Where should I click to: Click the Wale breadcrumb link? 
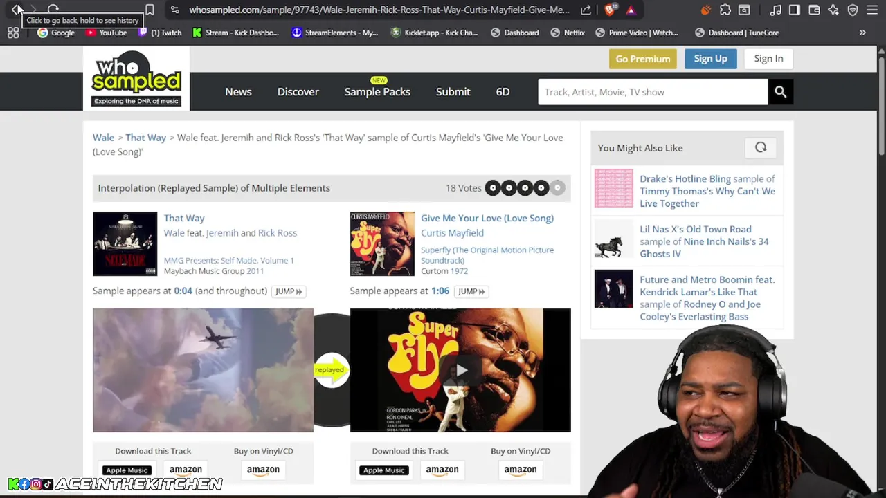(103, 138)
